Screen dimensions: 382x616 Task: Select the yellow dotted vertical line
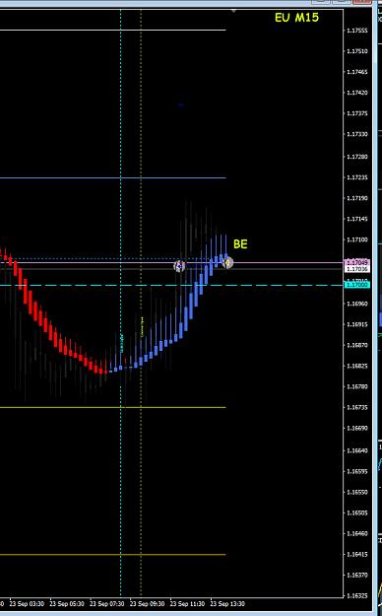(141, 303)
